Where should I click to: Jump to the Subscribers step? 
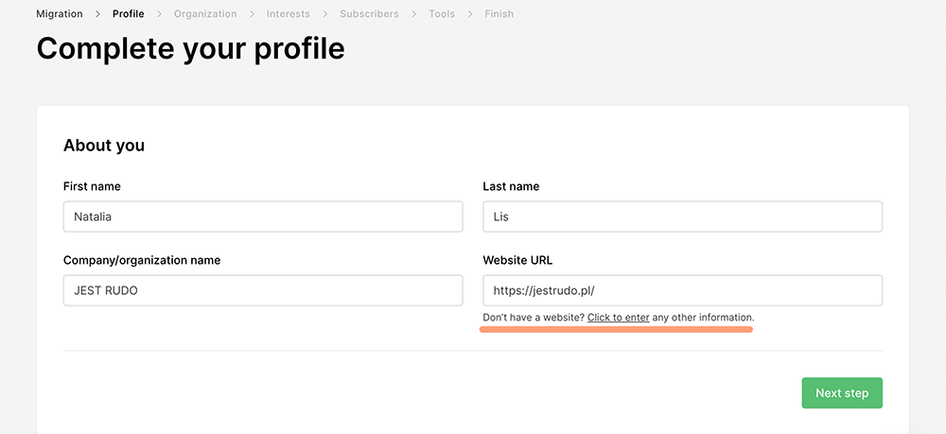click(x=369, y=14)
